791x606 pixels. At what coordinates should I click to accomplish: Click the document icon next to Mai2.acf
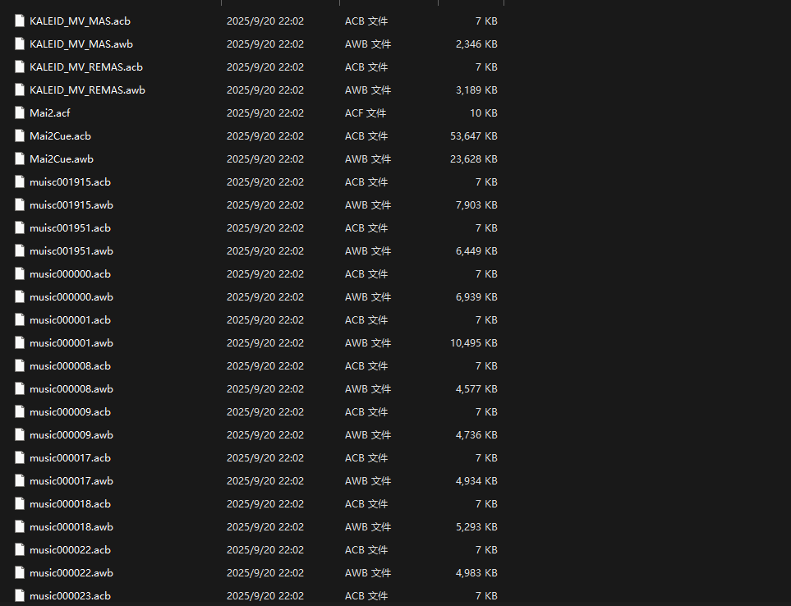coord(19,112)
